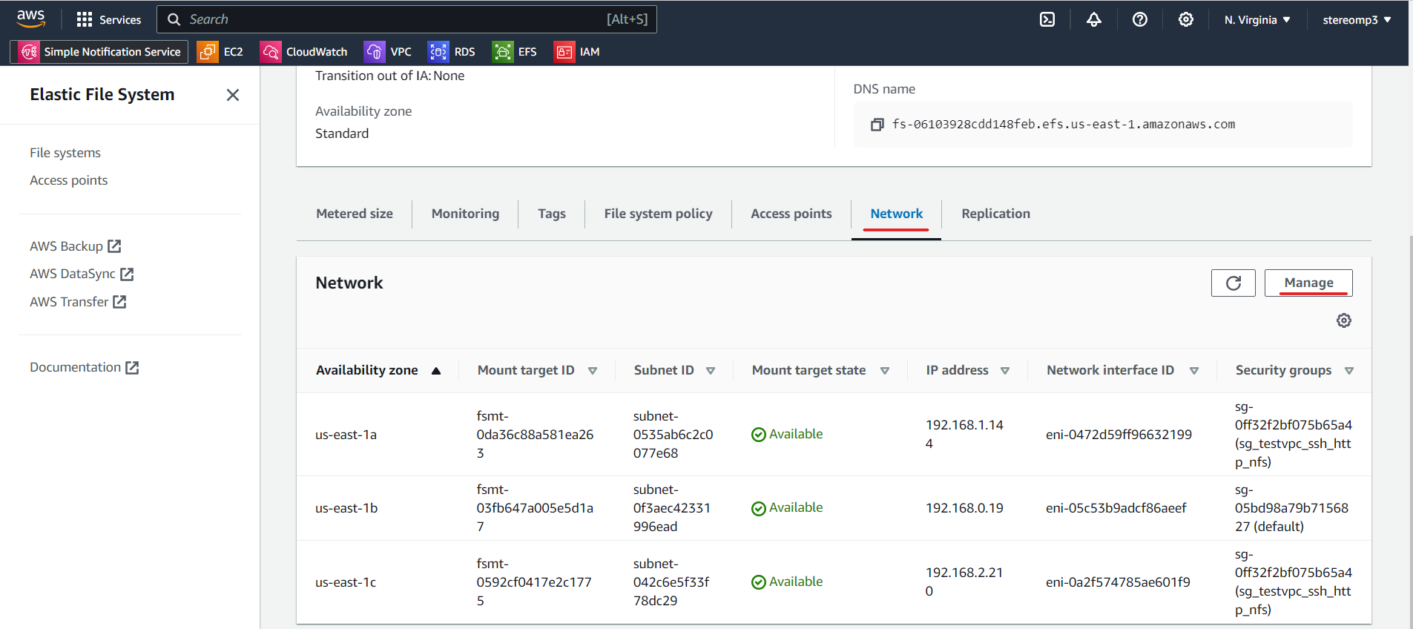Click the IAM shortcut icon
The height and width of the screenshot is (629, 1413).
[x=564, y=52]
